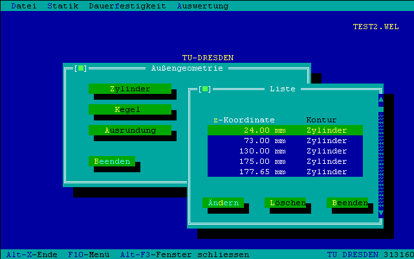This screenshot has width=414, height=259.
Task: Select the 24.00 mm list row
Action: tap(285, 130)
